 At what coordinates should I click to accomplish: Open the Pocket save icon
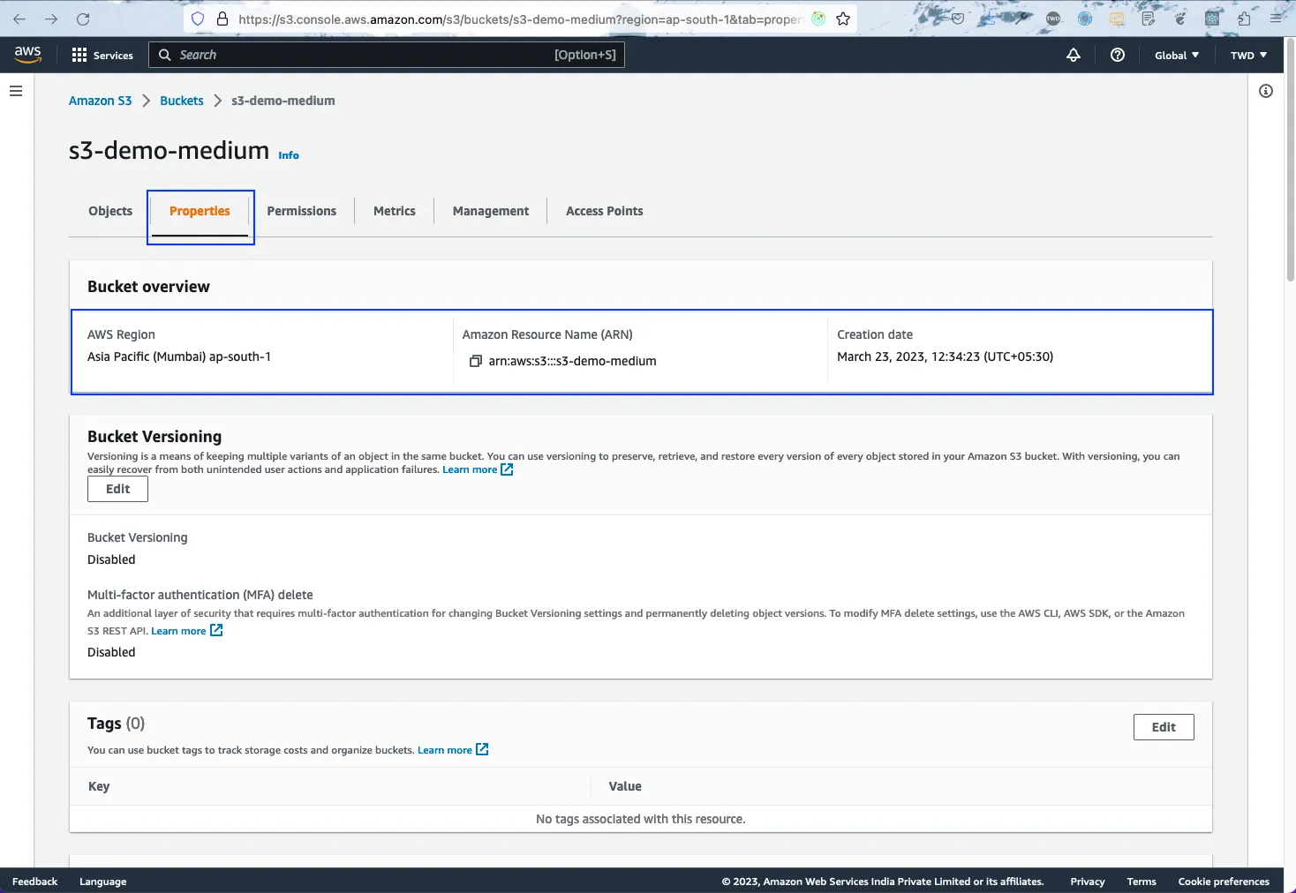[958, 19]
